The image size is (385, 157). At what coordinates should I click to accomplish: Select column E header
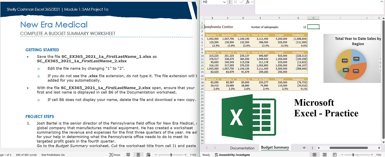pos(260,18)
